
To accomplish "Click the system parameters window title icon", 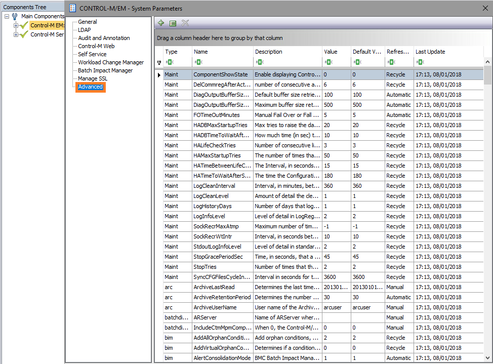I will 72,8.
